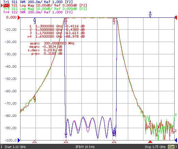The width and height of the screenshot is (178, 149).
Task: Select trace Tr3 S12 Log Mag label
Action: click(x=45, y=9)
